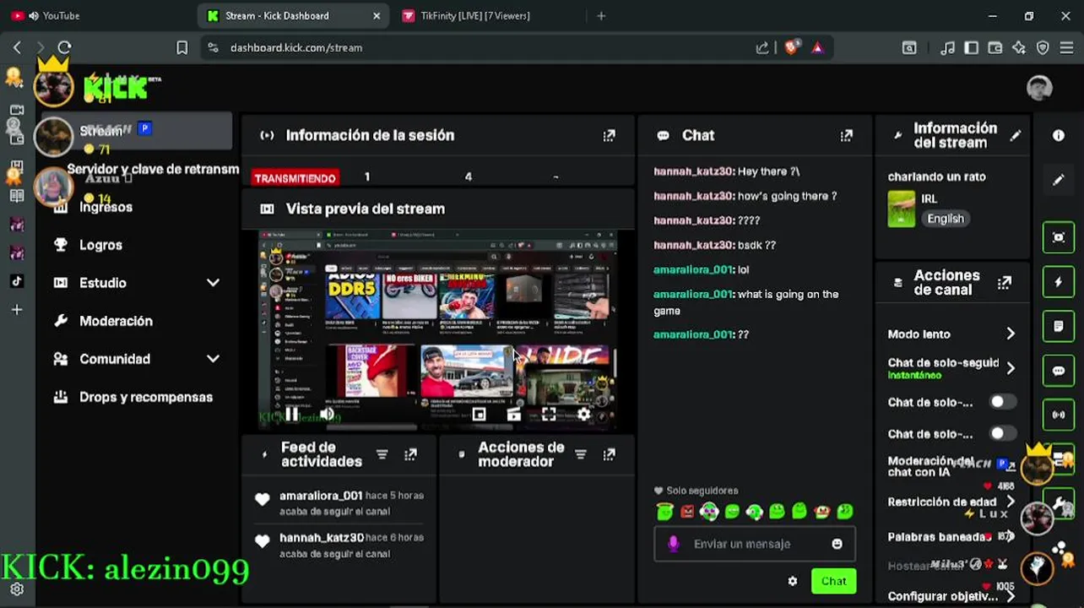1084x608 pixels.
Task: Click the chat bubble icon in right rail
Action: tap(1059, 371)
